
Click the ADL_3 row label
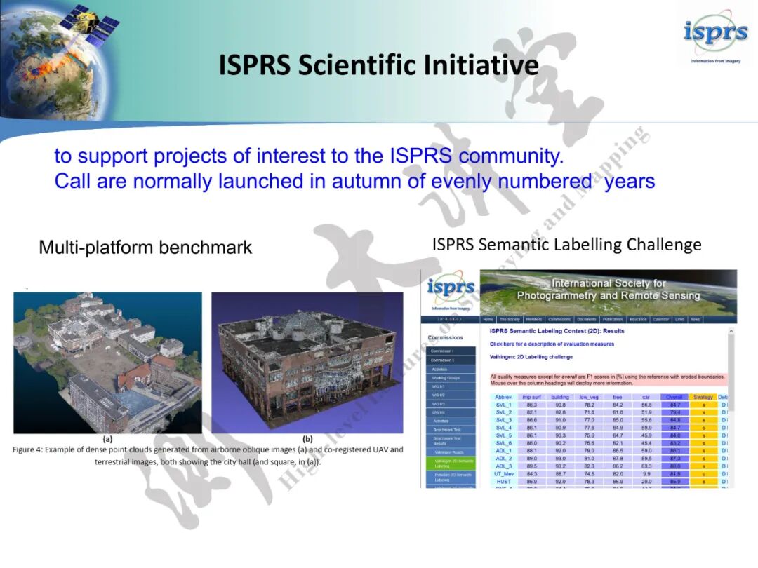click(503, 466)
